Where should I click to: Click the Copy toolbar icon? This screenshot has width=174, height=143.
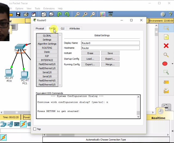[x=44, y=14]
